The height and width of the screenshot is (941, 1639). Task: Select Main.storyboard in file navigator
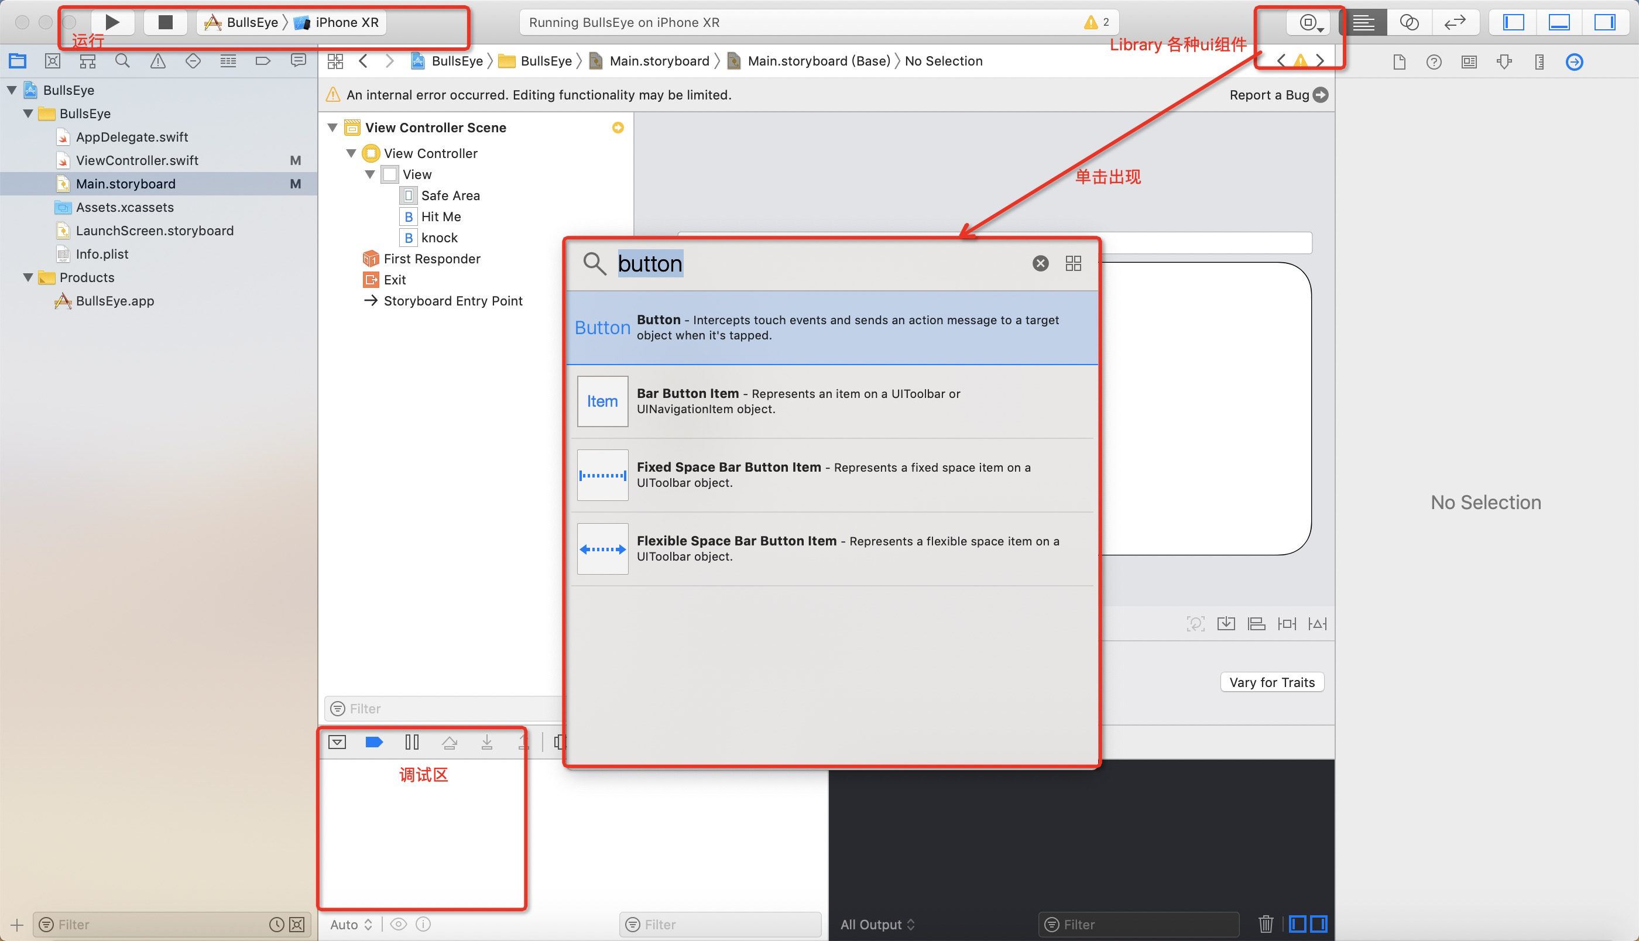point(127,183)
